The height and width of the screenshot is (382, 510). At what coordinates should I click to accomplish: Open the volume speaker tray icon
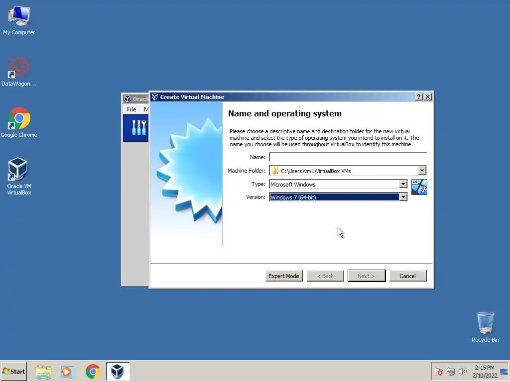coord(462,372)
